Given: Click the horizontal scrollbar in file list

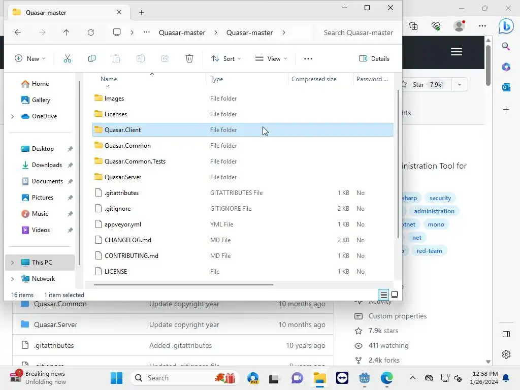Looking at the screenshot, I should pyautogui.click(x=183, y=284).
